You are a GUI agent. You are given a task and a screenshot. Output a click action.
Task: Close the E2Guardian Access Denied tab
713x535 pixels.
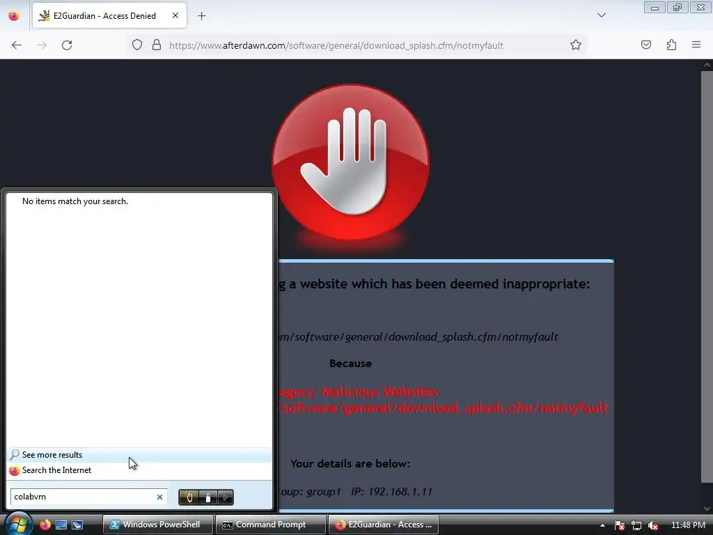pyautogui.click(x=175, y=15)
